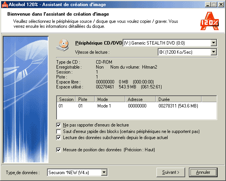Expand the Vitesse de lecture speed dropdown
Viewport: 226px width, 181px height.
pos(214,52)
